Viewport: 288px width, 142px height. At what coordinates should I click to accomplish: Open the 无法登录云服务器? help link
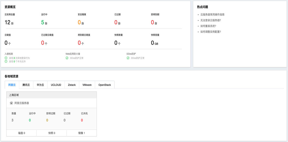(x=211, y=20)
